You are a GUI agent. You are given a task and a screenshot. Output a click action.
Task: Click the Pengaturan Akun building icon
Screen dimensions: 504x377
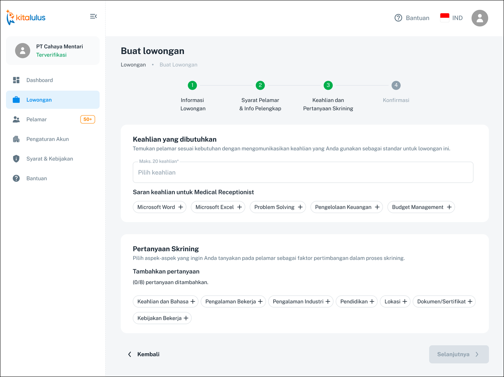click(x=16, y=139)
